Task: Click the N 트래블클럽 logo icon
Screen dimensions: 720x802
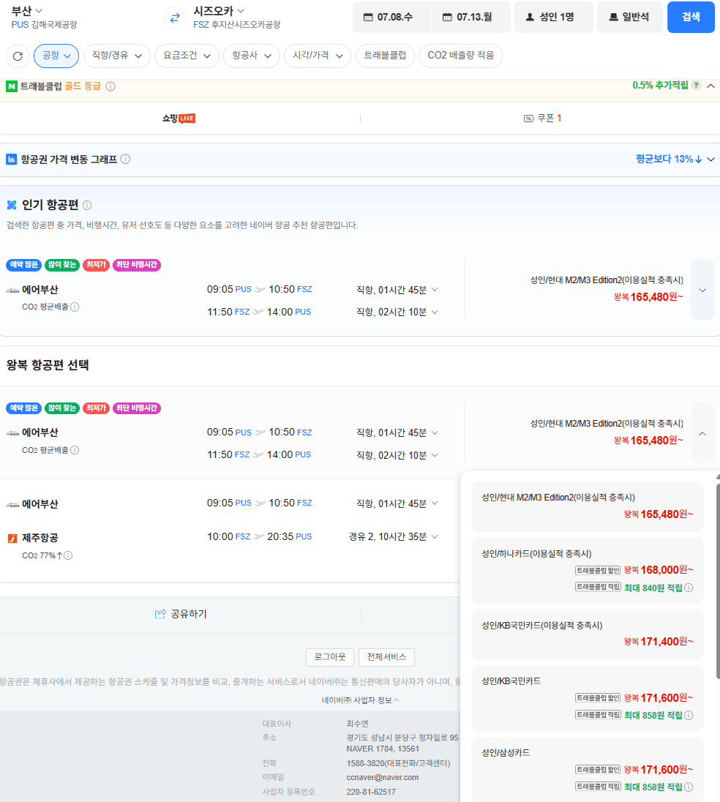Action: click(x=12, y=86)
